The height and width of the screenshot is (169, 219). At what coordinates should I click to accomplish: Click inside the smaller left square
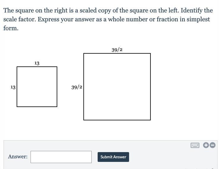coord(37,87)
